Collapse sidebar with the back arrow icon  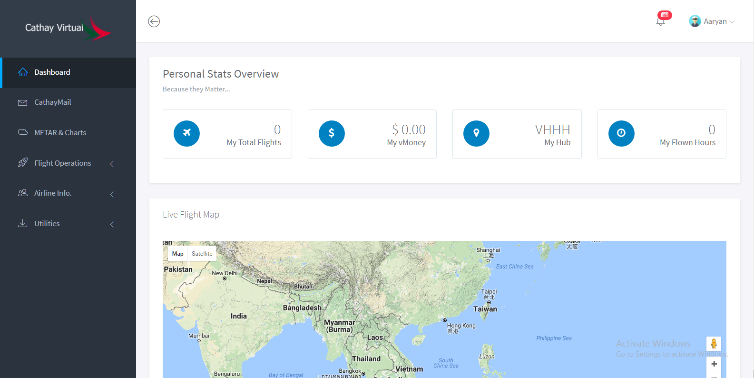154,21
